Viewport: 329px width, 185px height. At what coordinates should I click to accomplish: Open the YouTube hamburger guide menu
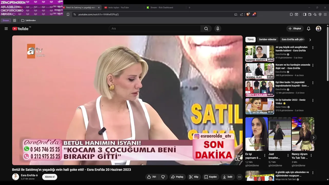pyautogui.click(x=6, y=29)
